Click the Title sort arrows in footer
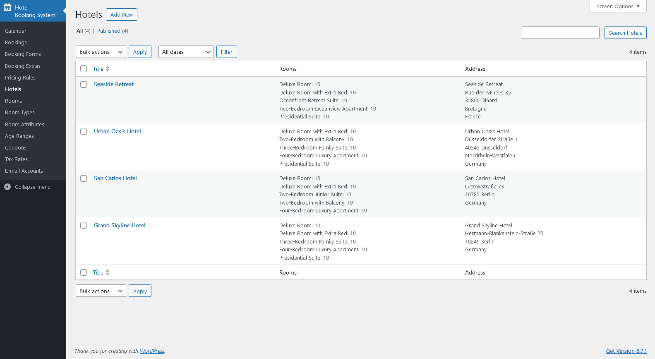The height and width of the screenshot is (359, 655). click(108, 272)
